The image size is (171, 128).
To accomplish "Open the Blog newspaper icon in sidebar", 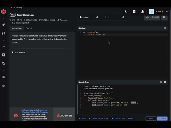I will point(3,86).
